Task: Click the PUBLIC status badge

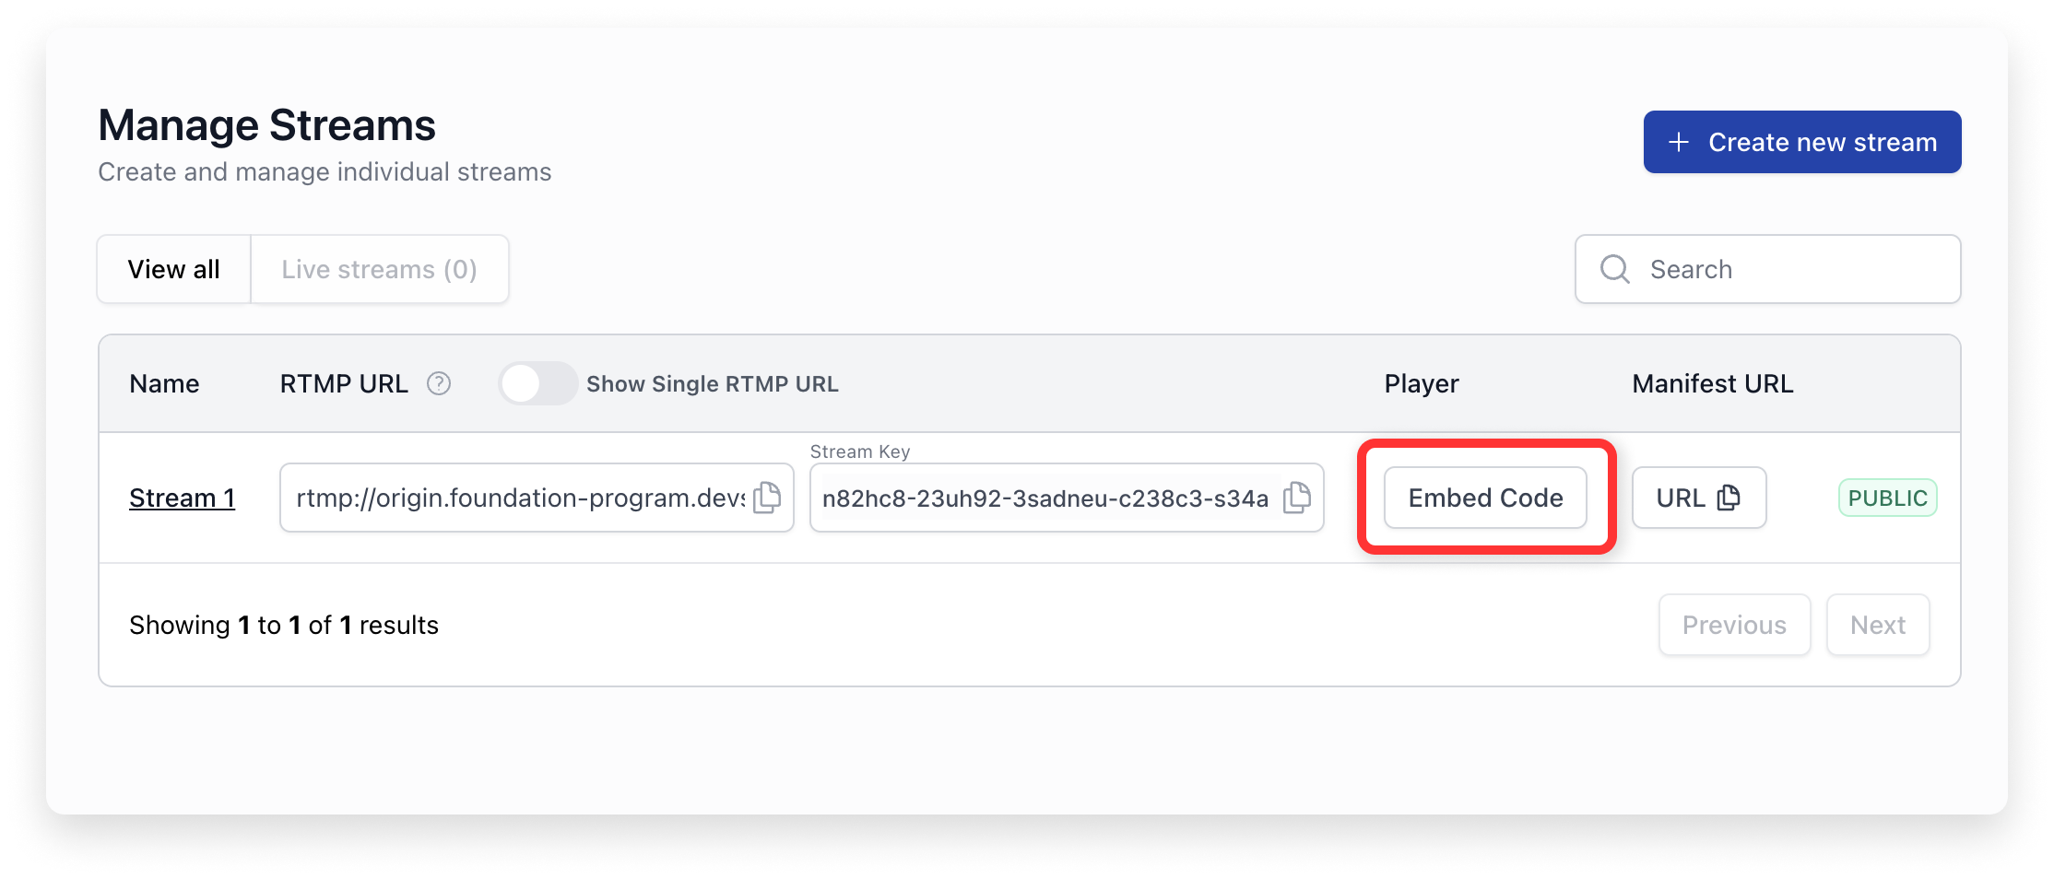Action: (x=1887, y=498)
